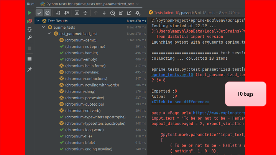
Task: Select test (chromium-newline with words)
Action: pos(92,85)
